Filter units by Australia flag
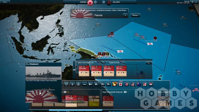199x112 pixels. [x=139, y=84]
